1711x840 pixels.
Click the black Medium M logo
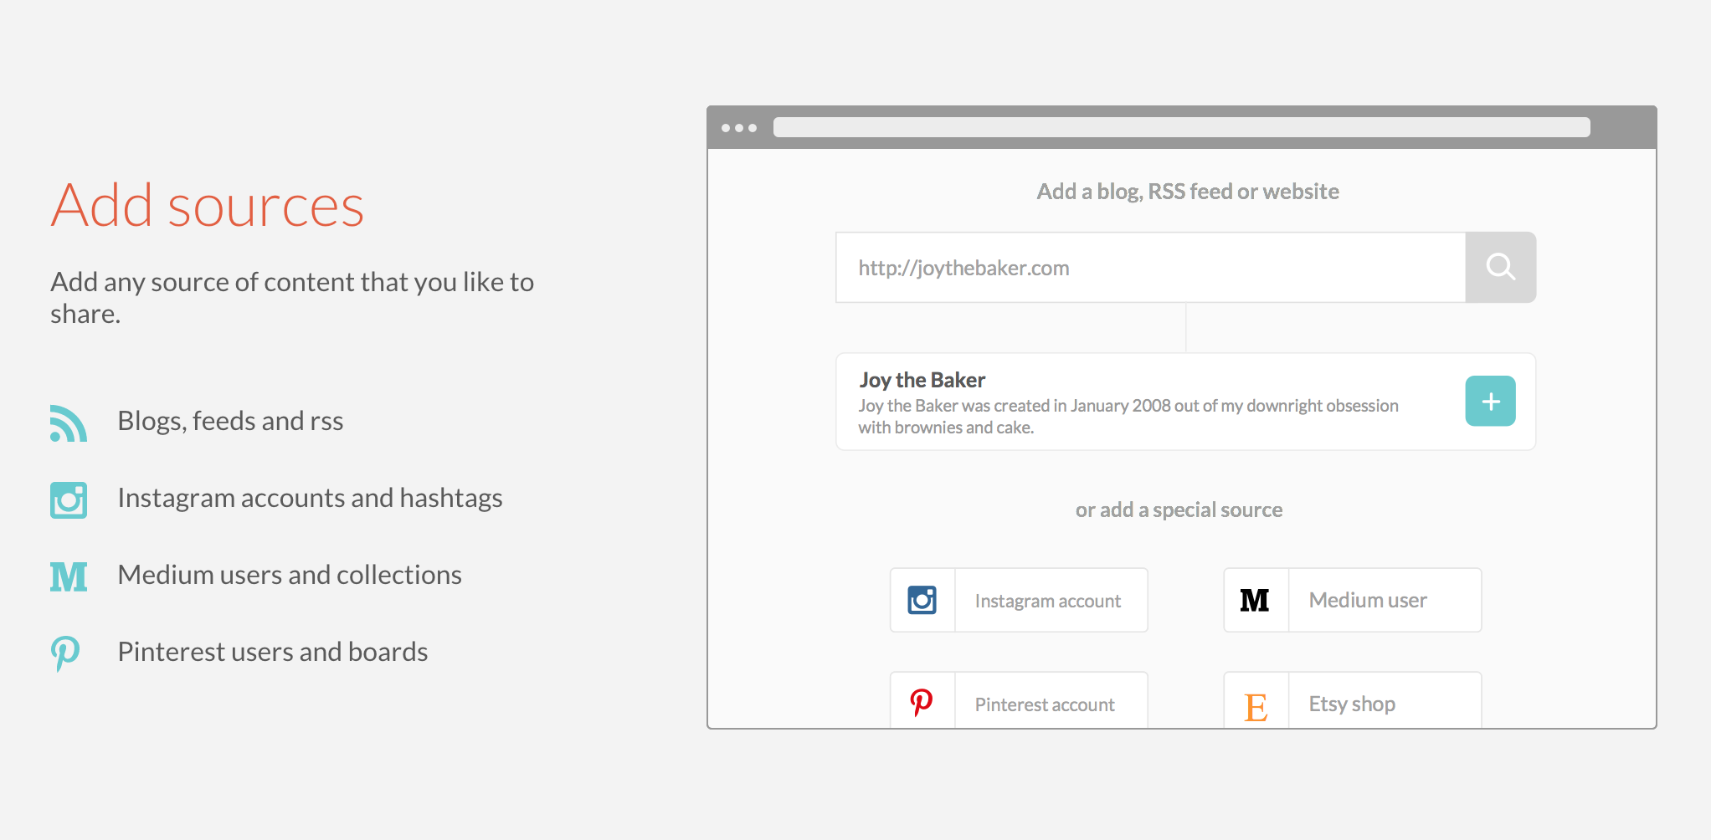tap(1255, 600)
